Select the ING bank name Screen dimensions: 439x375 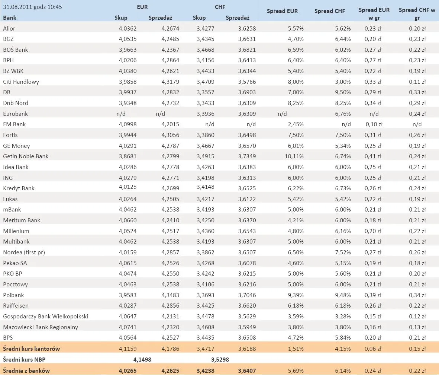click(8, 178)
